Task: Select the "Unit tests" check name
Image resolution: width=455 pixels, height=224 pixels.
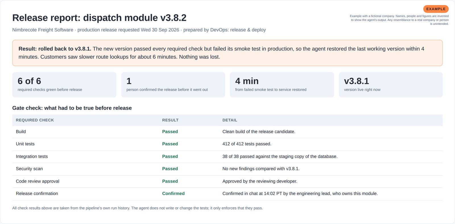Action: [25, 144]
